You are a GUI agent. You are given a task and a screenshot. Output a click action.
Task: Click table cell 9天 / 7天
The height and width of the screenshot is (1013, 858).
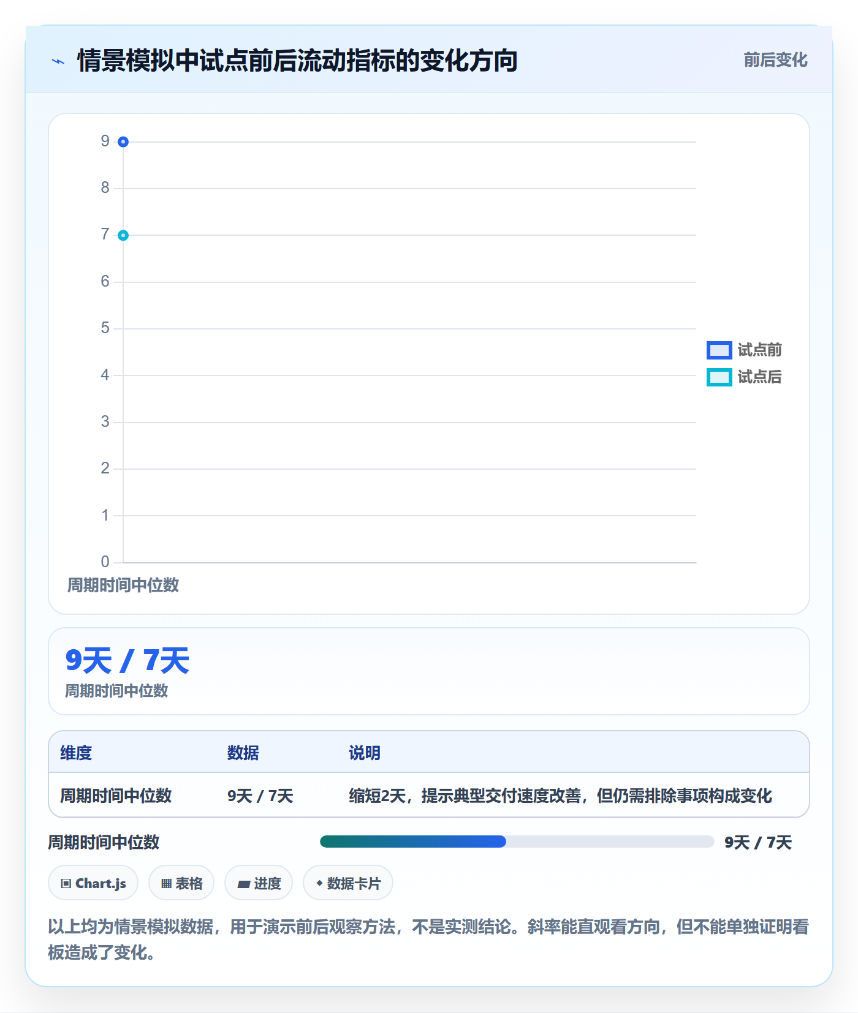[260, 796]
